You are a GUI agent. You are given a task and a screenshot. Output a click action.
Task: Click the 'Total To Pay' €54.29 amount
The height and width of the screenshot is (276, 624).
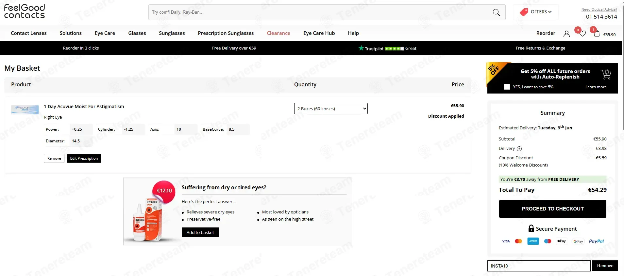click(x=597, y=190)
